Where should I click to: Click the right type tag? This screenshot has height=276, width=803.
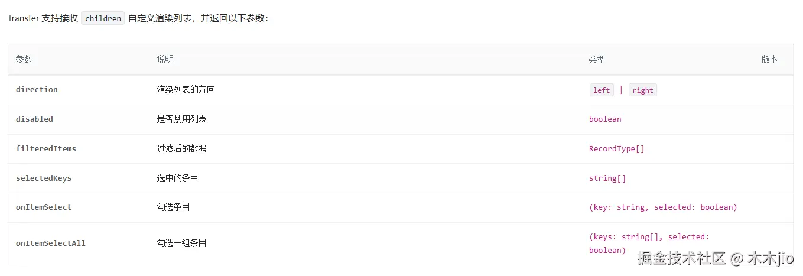point(642,90)
